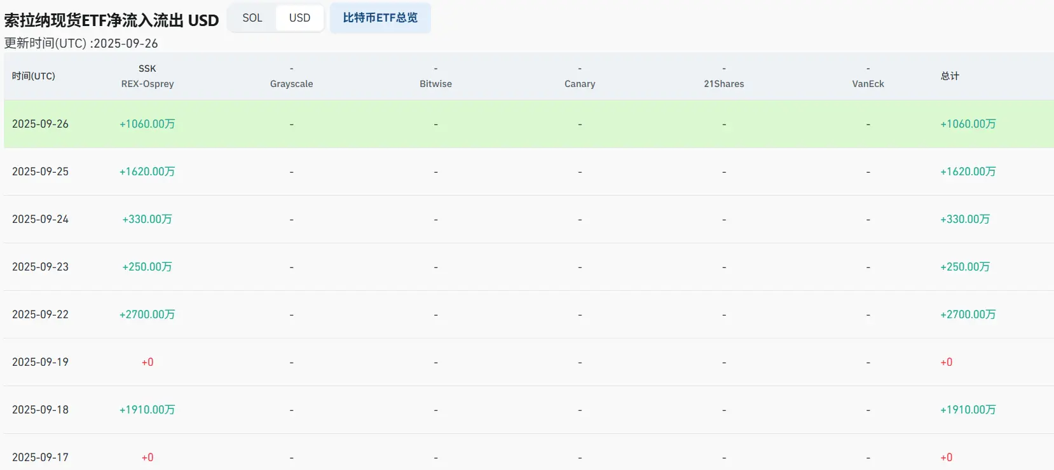The height and width of the screenshot is (470, 1054).
Task: Click SSK value +2700.00万 for 2025-09-22
Action: point(147,314)
